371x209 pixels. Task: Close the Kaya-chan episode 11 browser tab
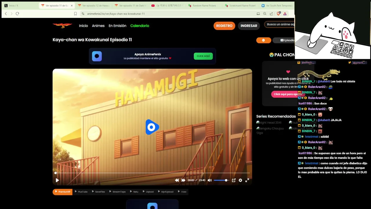72,6
